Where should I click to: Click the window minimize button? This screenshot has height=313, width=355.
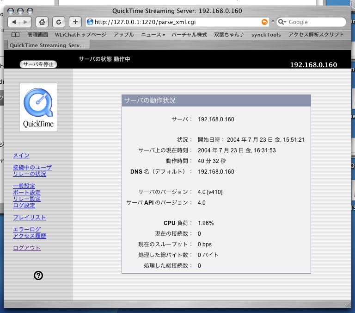[x=20, y=11]
